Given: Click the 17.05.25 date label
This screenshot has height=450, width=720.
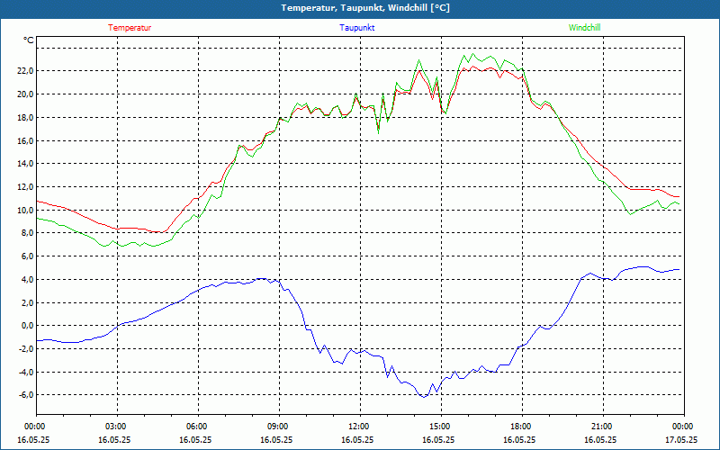Looking at the screenshot, I should click(x=683, y=439).
